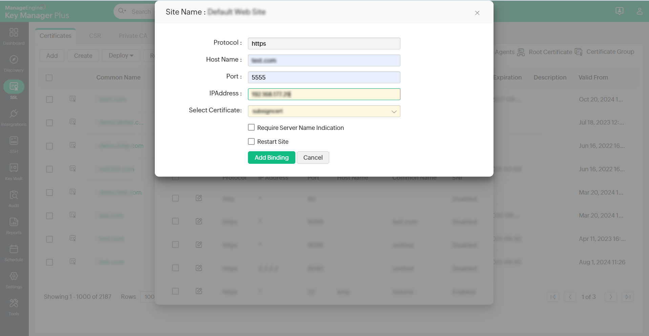Screen dimensions: 649x336
Task: Click into the Port input field
Action: pyautogui.click(x=324, y=77)
